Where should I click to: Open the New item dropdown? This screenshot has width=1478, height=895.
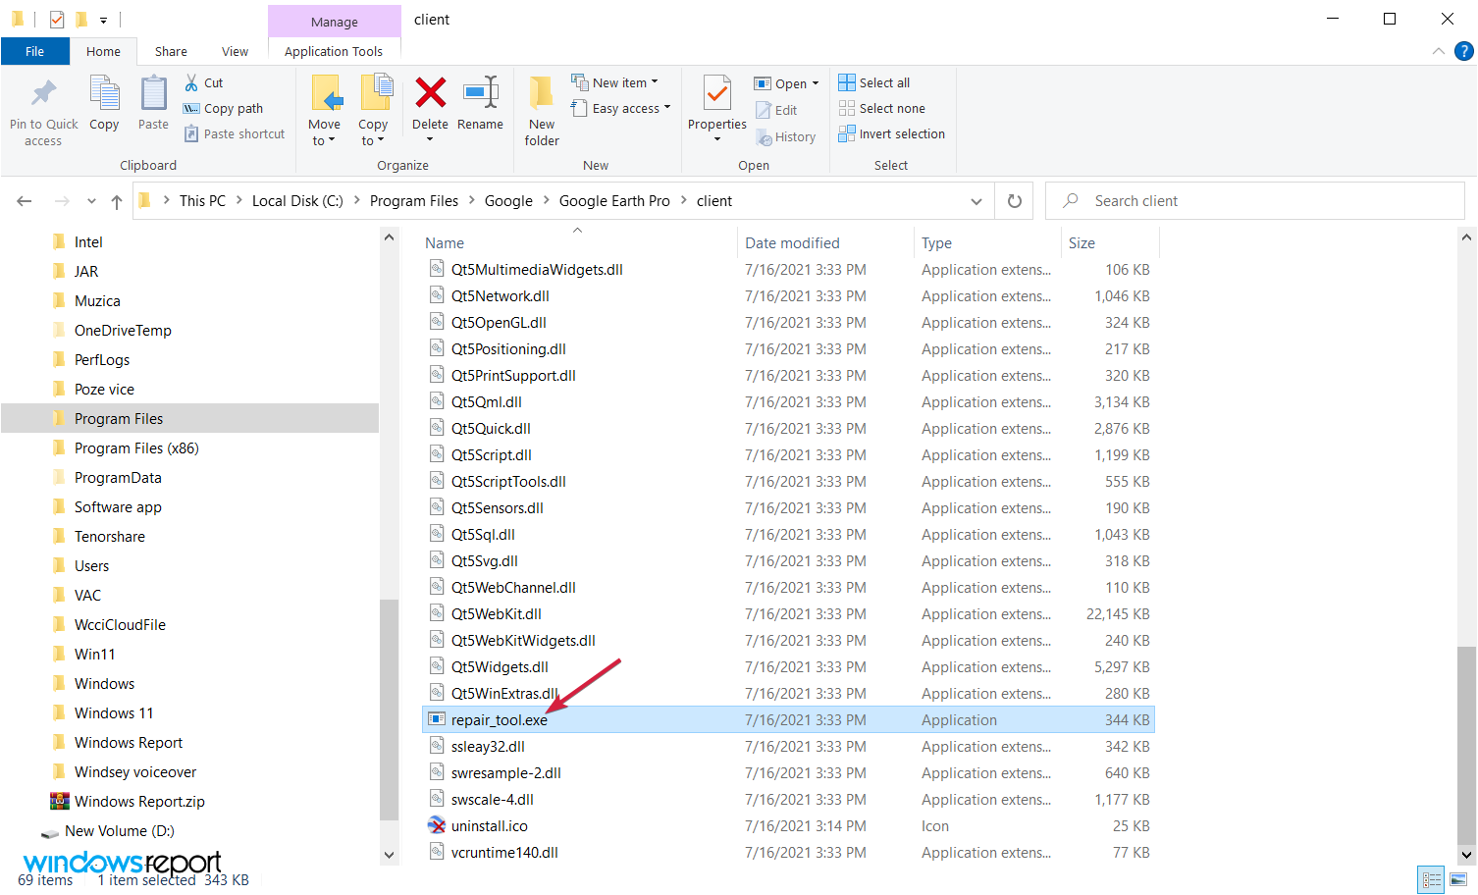[x=615, y=83]
